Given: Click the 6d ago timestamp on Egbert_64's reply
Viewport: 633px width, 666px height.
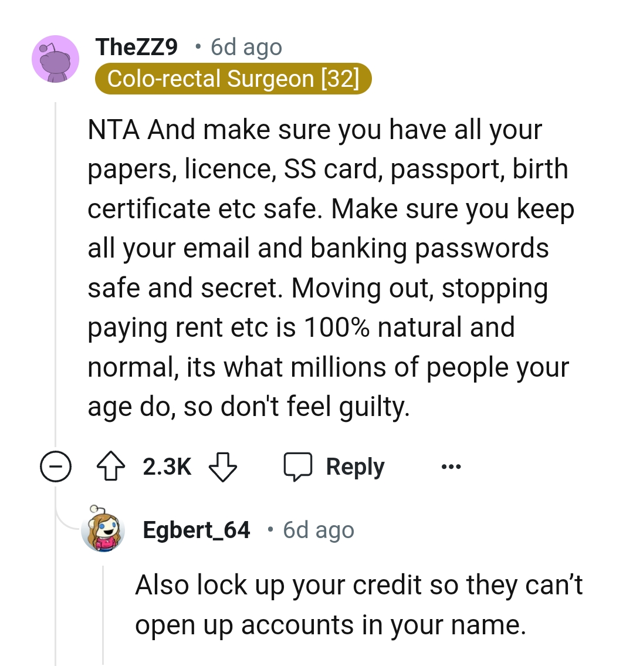Looking at the screenshot, I should click(x=319, y=530).
